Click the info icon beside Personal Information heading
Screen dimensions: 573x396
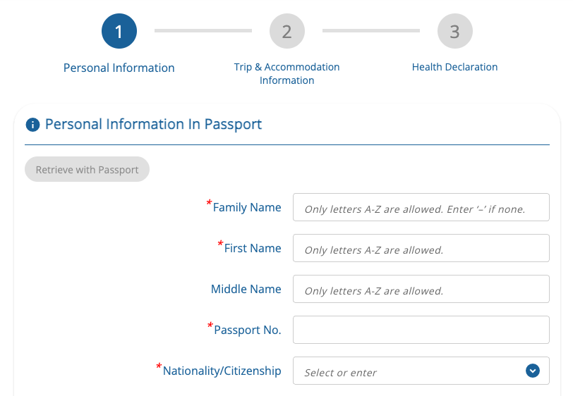tap(32, 125)
